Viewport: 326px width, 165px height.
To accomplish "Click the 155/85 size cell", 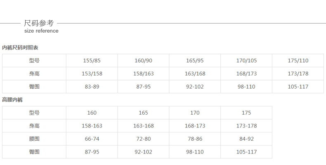I will 92,61.
